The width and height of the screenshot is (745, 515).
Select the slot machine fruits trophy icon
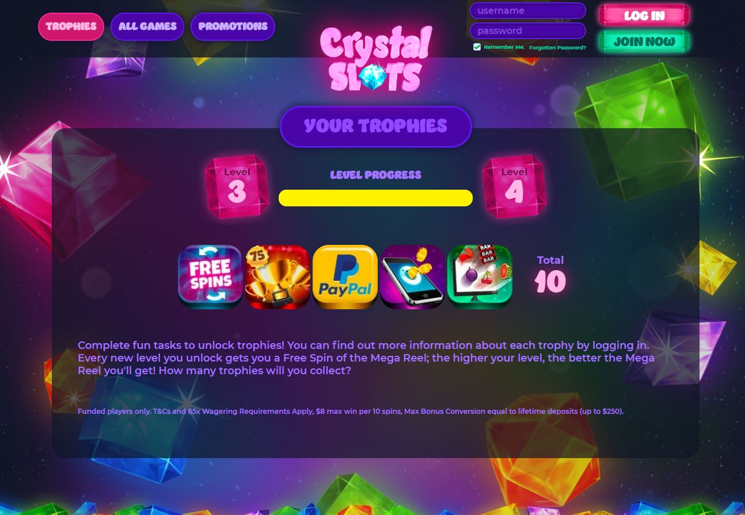click(x=480, y=277)
